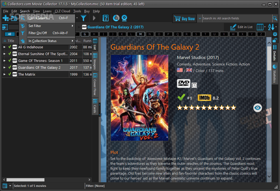Click the magnifier icon in search box
This screenshot has width=280, height=191.
point(275,18)
